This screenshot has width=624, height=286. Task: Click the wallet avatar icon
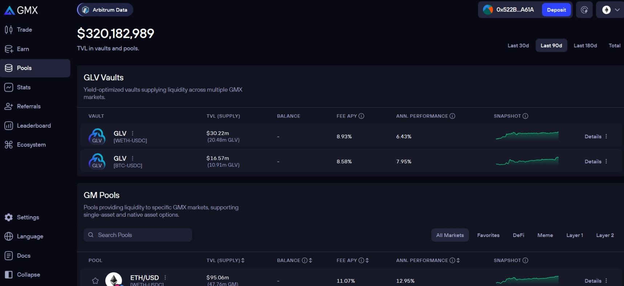coord(488,10)
